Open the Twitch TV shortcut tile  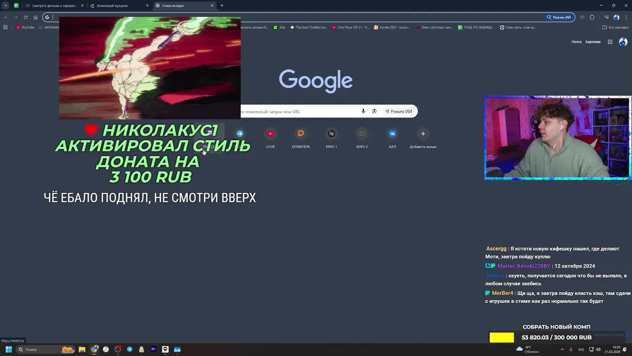209,137
